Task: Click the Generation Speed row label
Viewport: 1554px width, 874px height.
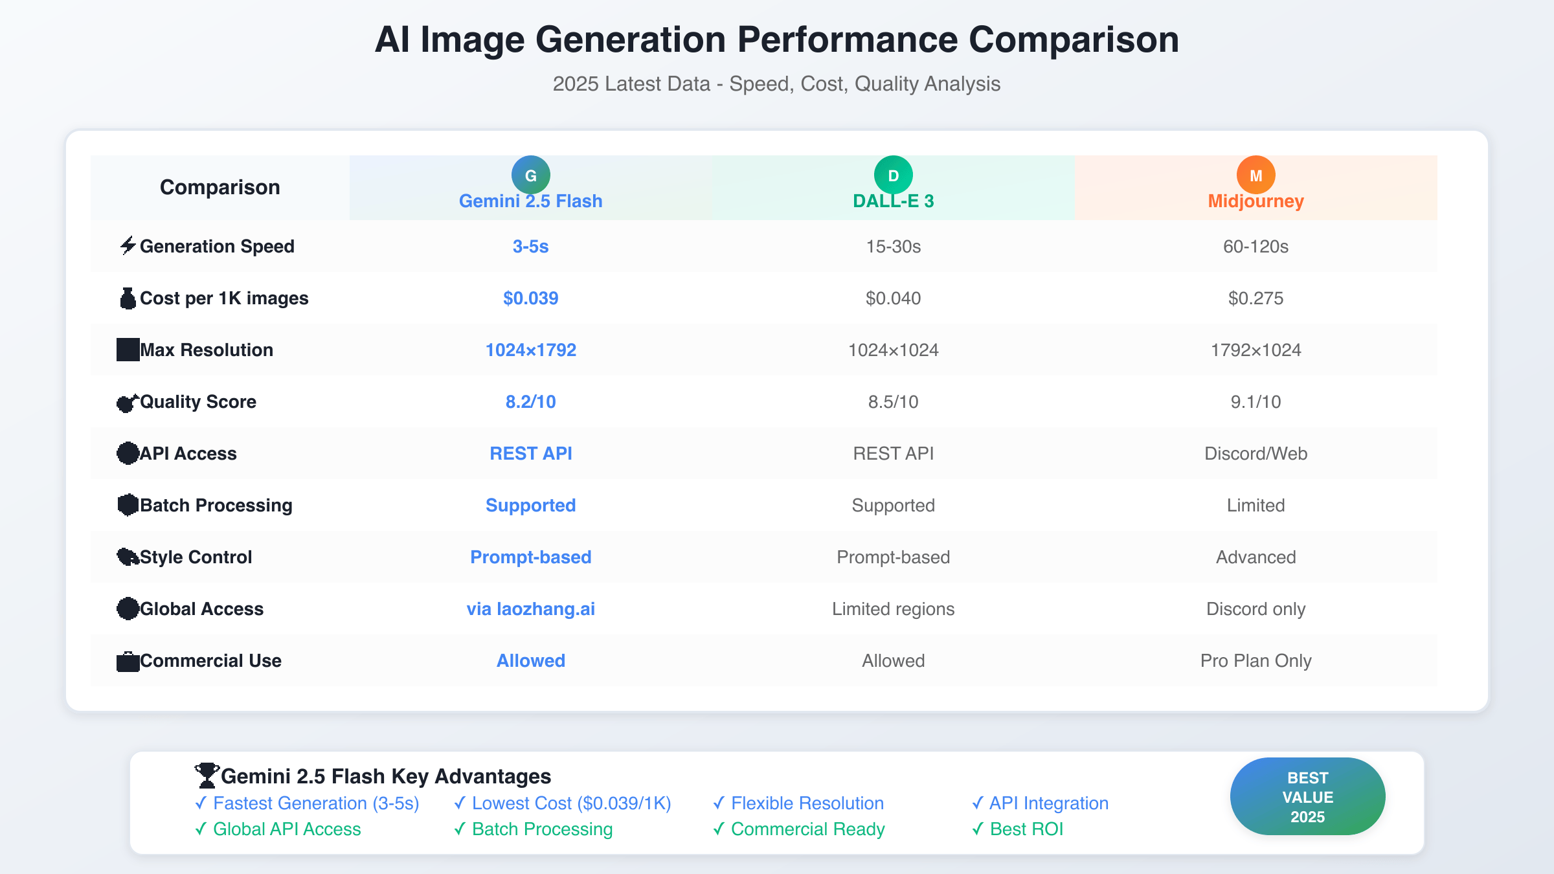Action: [x=217, y=246]
